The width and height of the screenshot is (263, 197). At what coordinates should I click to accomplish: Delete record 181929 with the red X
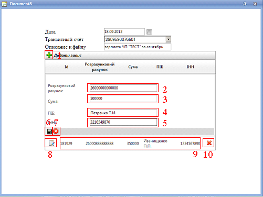point(209,143)
